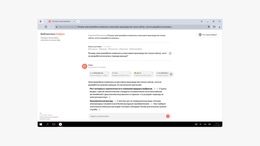Click the browser back arrow
260x146 pixels.
(41, 27)
